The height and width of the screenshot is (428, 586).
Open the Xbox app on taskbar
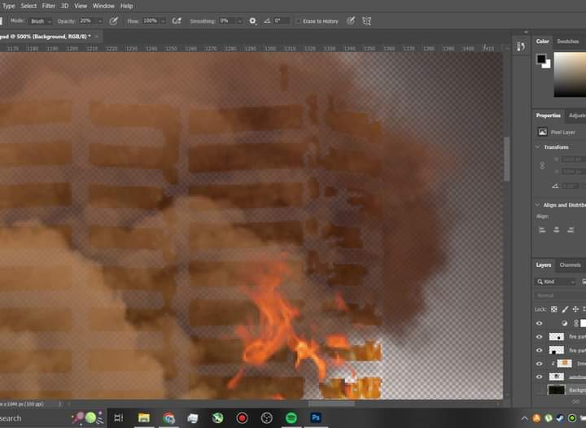pyautogui.click(x=217, y=418)
